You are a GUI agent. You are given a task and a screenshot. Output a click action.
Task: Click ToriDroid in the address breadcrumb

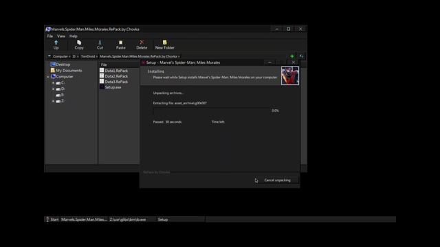[88, 56]
